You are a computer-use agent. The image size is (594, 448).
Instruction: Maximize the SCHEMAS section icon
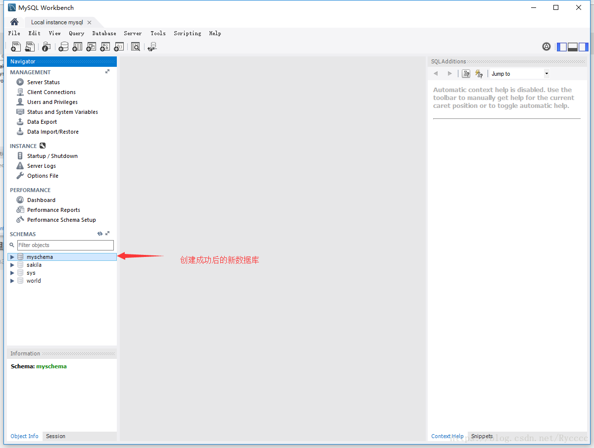[x=107, y=233]
